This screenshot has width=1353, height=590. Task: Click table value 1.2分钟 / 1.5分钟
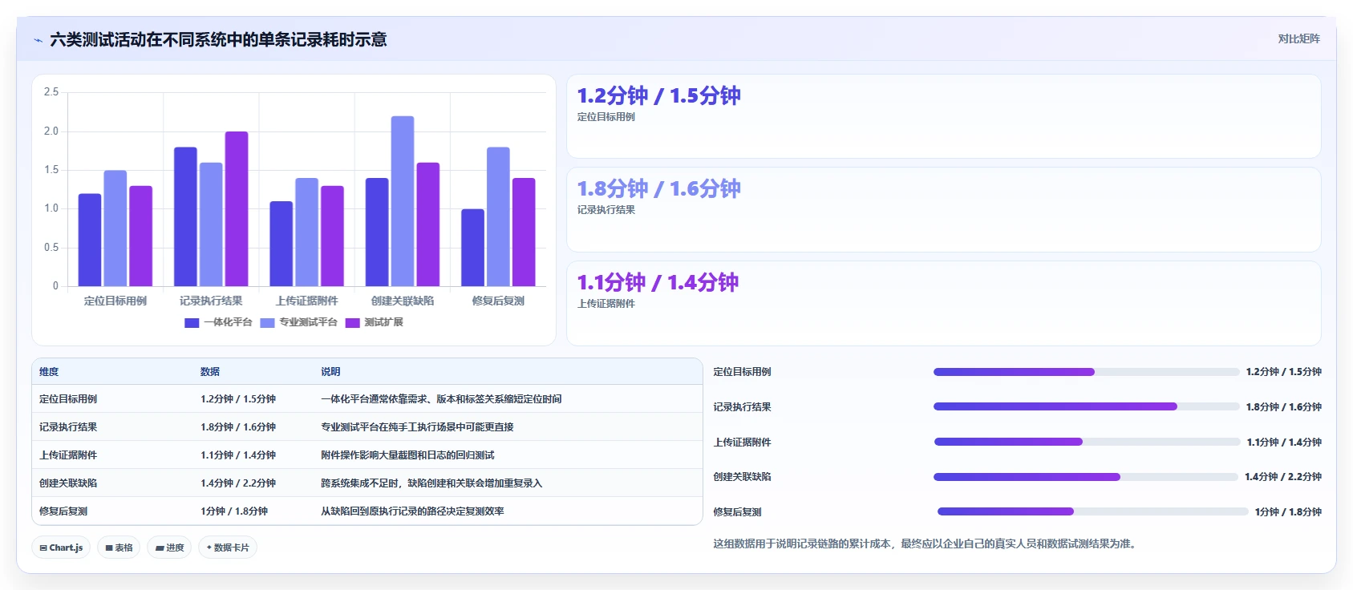pos(238,399)
